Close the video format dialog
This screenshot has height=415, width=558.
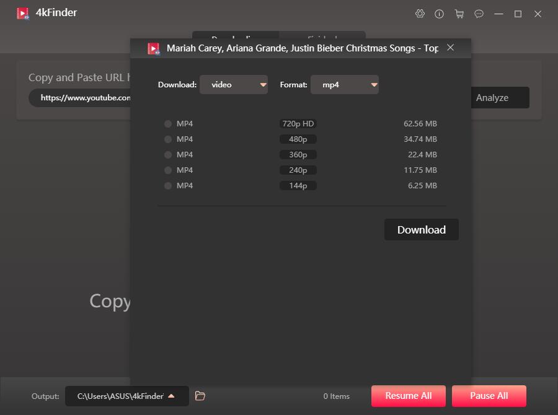(x=450, y=47)
